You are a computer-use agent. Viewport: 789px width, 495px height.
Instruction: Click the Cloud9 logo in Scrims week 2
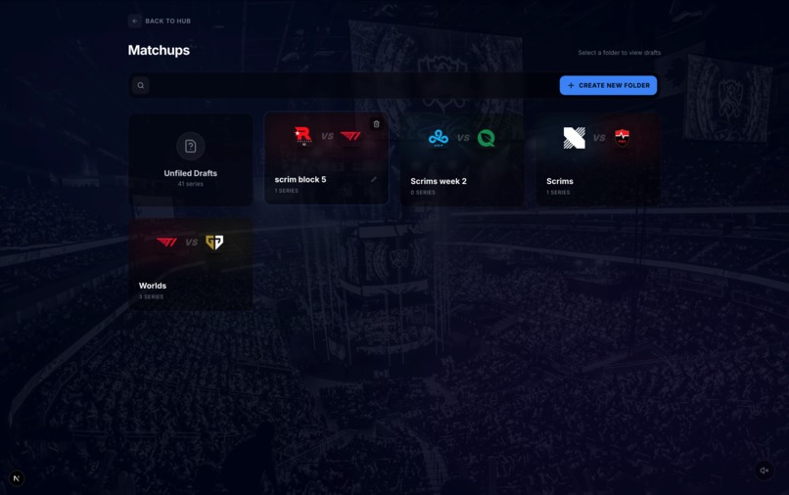click(x=439, y=138)
